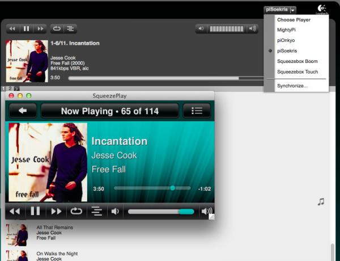Open Jesse Cook artist link in top player
The image size is (340, 261).
63,58
